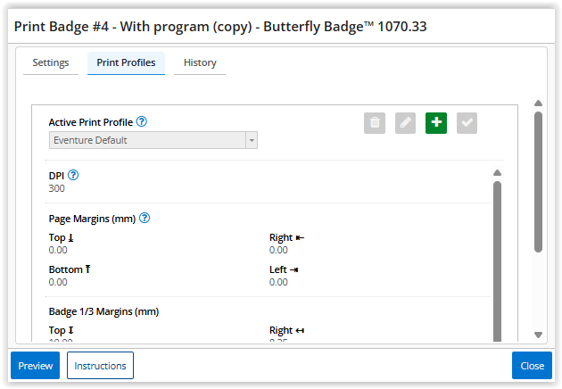
Task: Click the confirm checkmark icon
Action: tap(467, 123)
